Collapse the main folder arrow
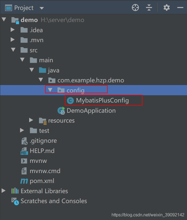The image size is (187, 220). click(22, 60)
